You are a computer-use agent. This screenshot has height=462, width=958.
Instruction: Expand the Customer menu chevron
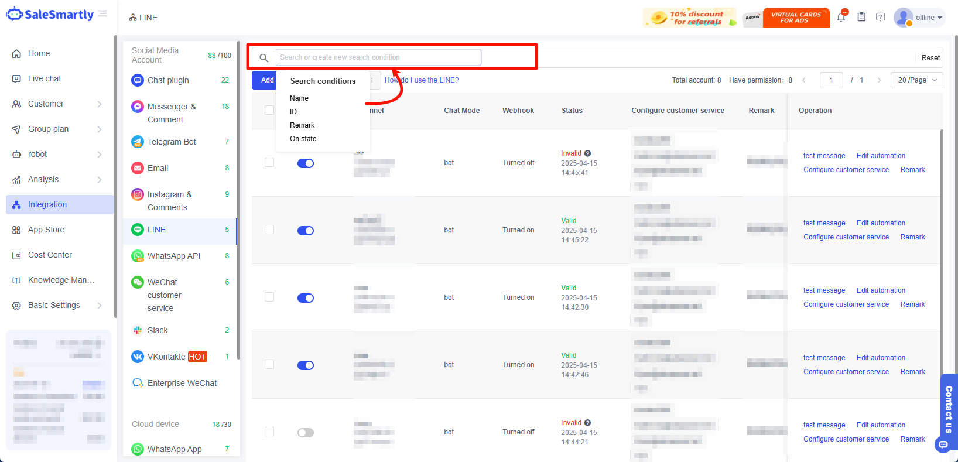[100, 104]
